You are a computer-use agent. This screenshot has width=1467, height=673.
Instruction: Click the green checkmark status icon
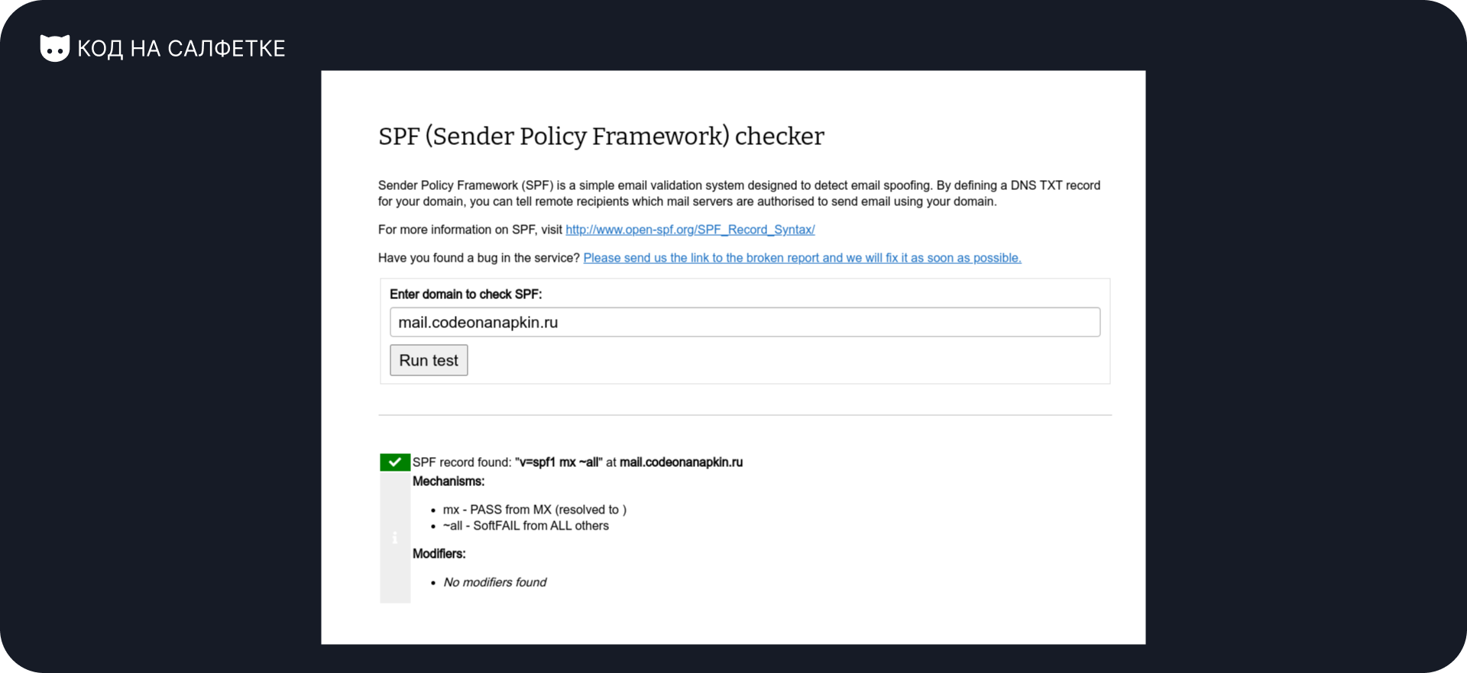[x=395, y=462]
